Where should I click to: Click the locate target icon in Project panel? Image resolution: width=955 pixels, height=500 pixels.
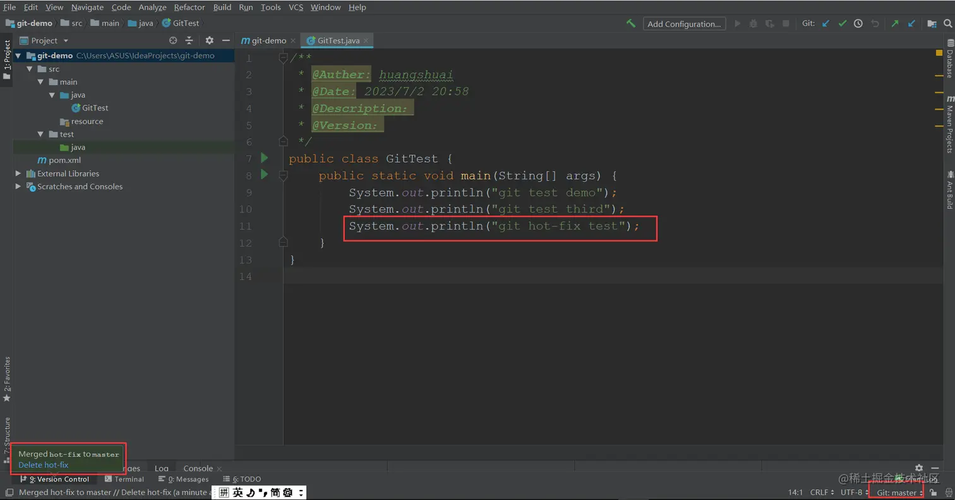(x=173, y=40)
